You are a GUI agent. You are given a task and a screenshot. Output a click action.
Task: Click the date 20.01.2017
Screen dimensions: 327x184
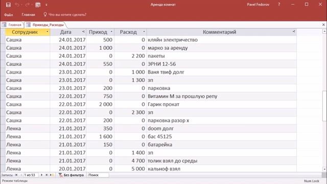coord(68,169)
